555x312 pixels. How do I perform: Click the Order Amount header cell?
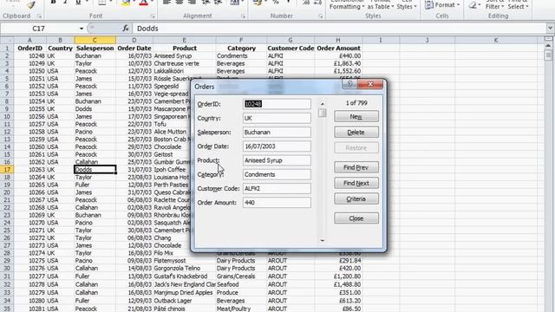click(x=338, y=49)
